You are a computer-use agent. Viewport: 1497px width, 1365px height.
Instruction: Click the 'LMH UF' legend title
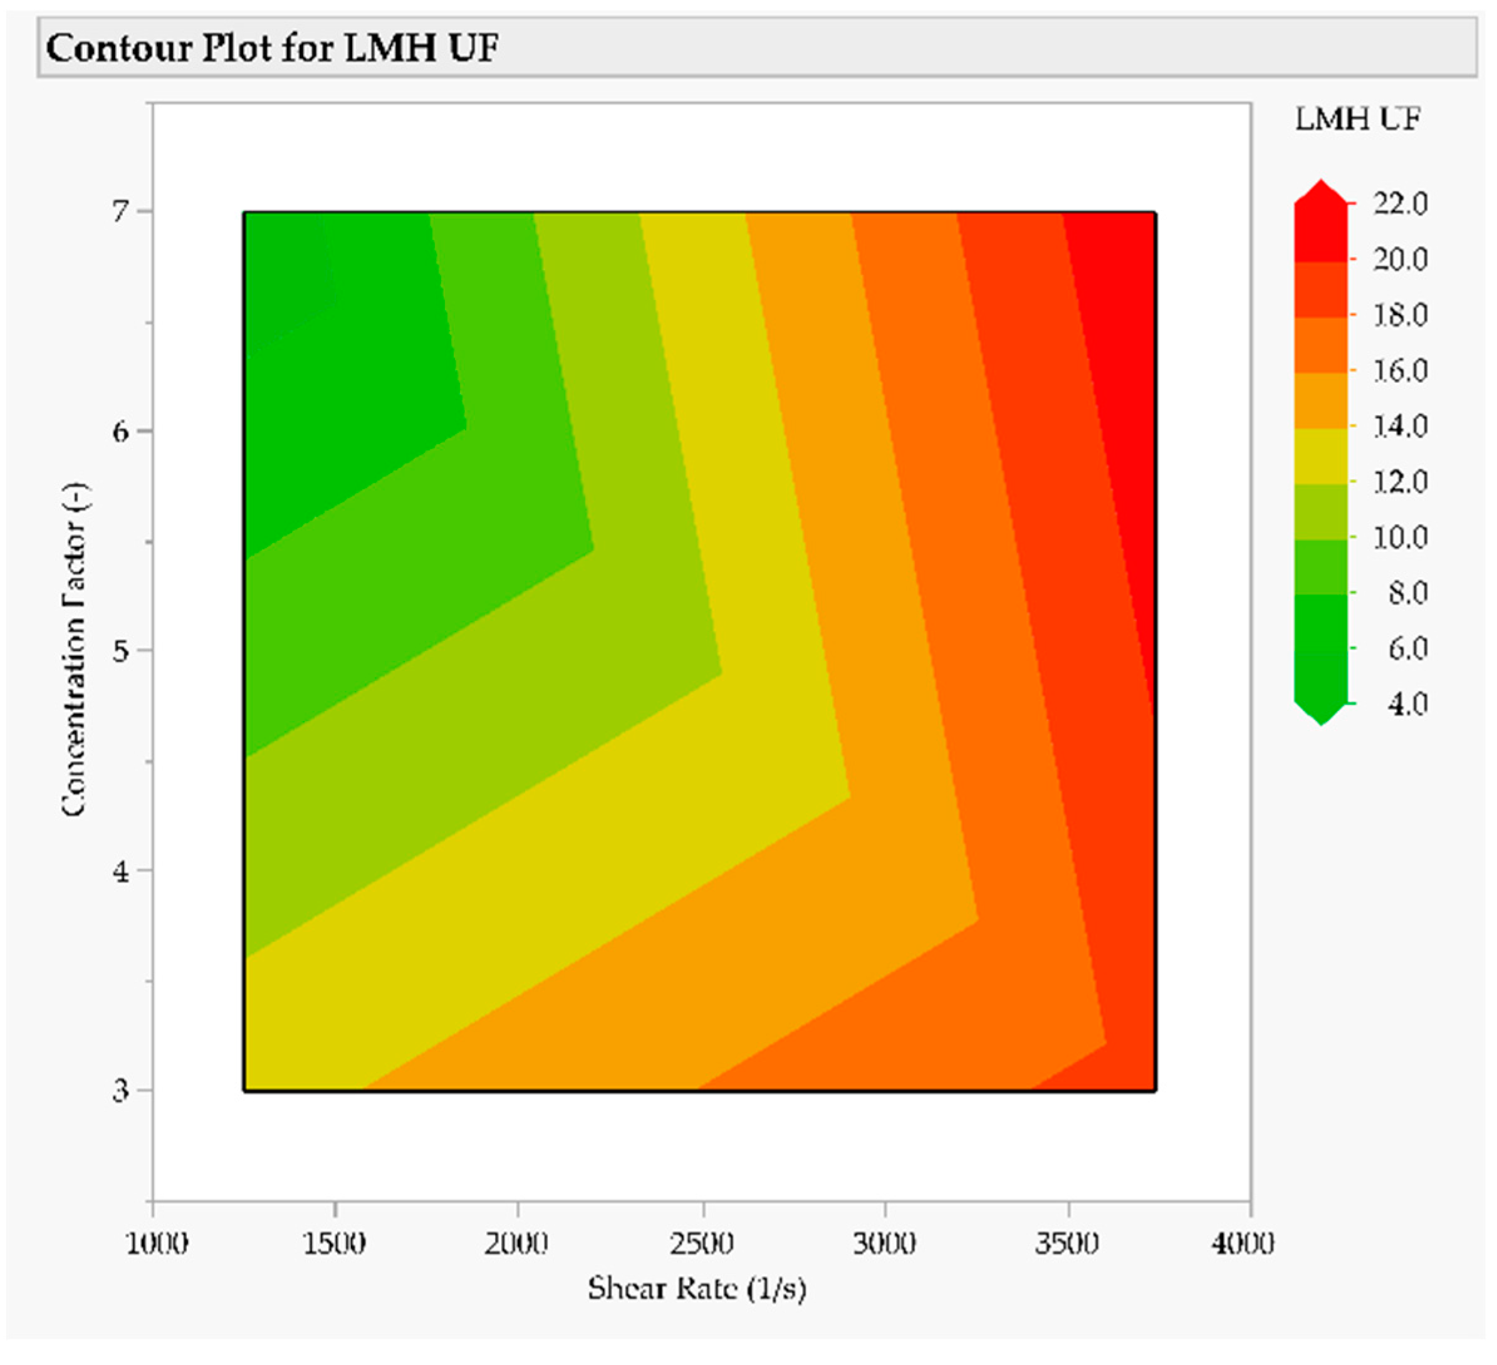tap(1357, 119)
